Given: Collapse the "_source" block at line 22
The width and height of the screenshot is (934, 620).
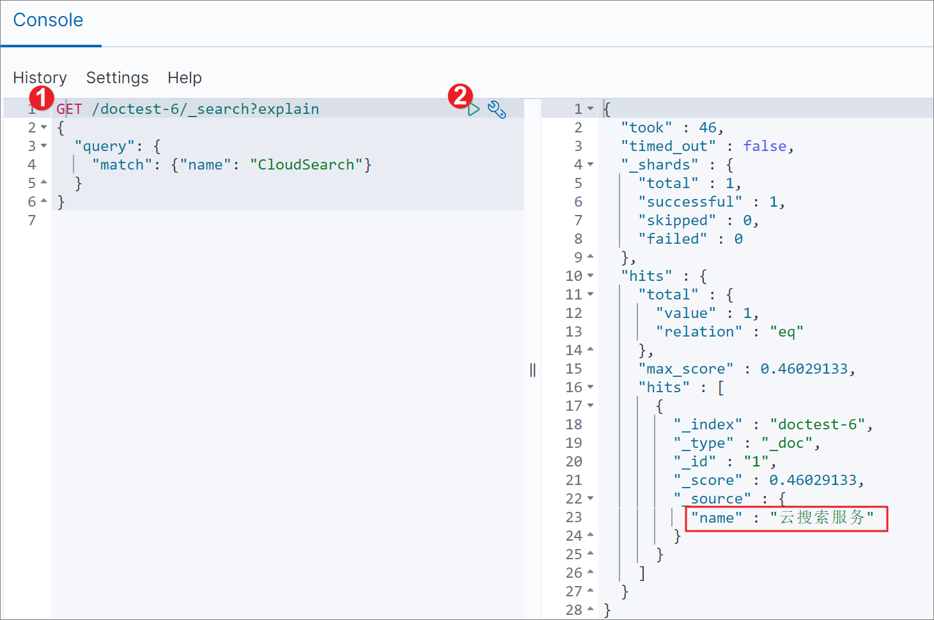Looking at the screenshot, I should [590, 498].
